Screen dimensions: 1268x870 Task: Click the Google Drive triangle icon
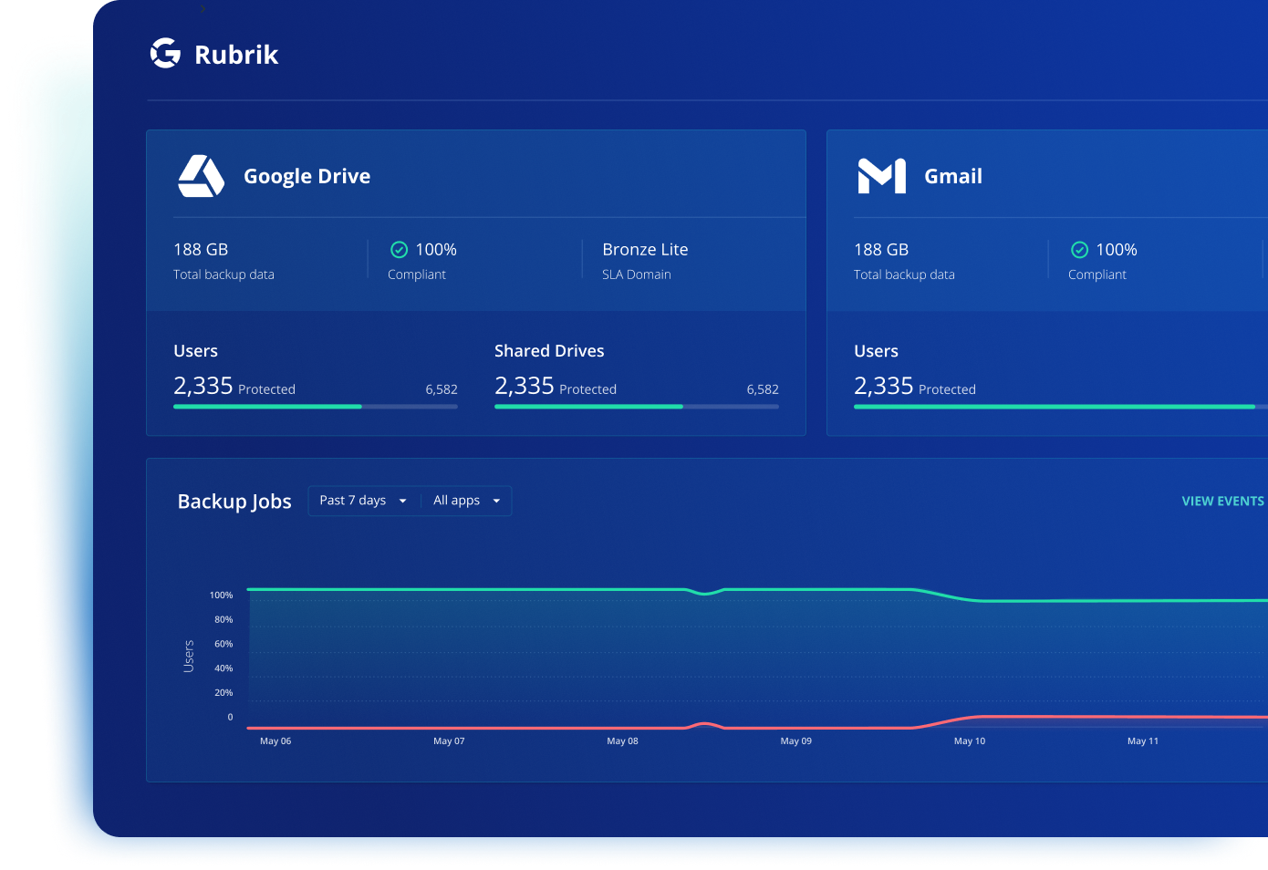pyautogui.click(x=201, y=176)
